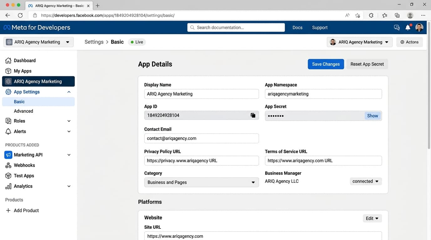The width and height of the screenshot is (431, 240).
Task: Click the Actions button
Action: [x=409, y=42]
